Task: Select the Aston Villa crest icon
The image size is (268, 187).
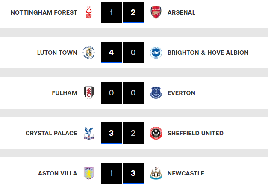Action: pyautogui.click(x=89, y=173)
